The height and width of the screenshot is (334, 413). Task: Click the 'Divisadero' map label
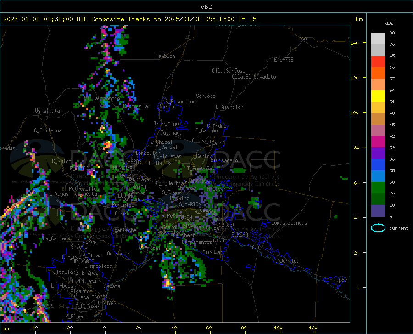coord(224,160)
